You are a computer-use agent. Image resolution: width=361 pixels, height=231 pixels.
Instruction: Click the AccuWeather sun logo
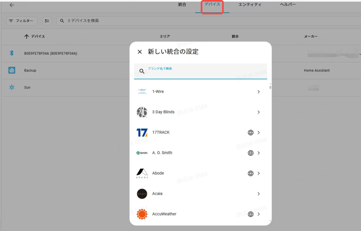click(142, 214)
